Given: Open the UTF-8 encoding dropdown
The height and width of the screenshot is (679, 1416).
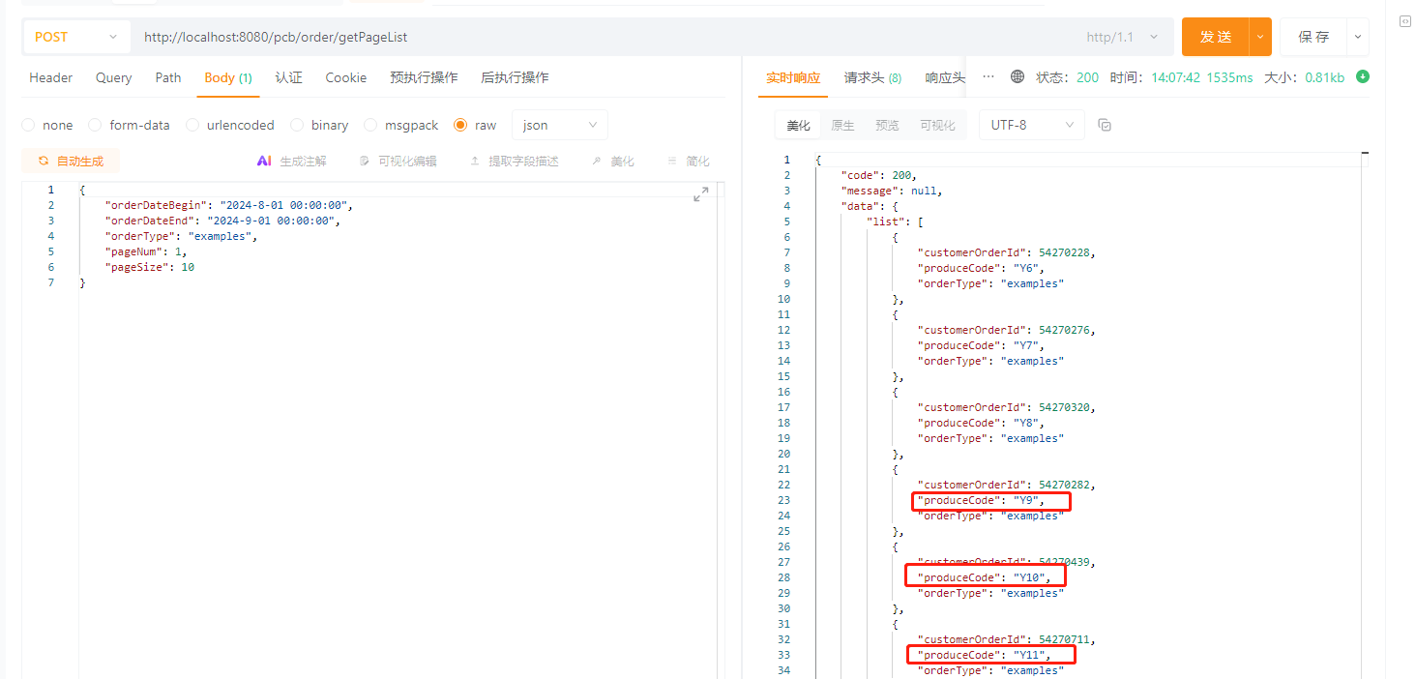Looking at the screenshot, I should click(x=1031, y=126).
